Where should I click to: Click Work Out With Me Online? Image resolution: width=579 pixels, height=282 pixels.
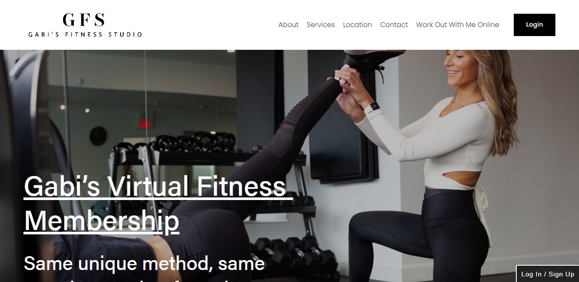coord(458,25)
